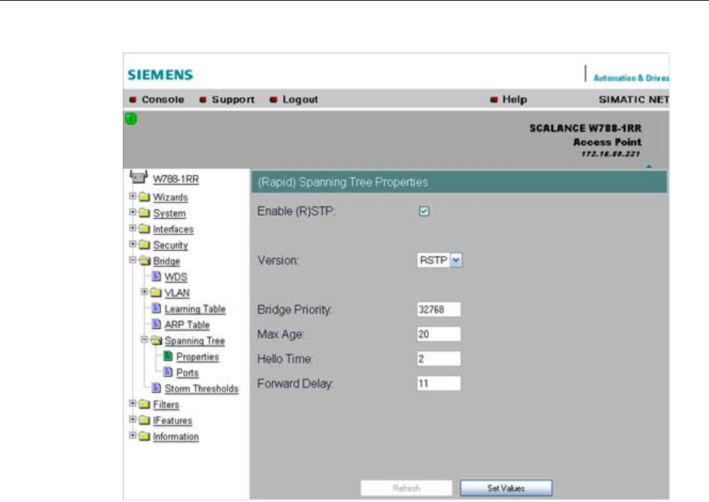Click the IP address 172.16.88.221 text
This screenshot has height=502, width=709.
coord(610,154)
